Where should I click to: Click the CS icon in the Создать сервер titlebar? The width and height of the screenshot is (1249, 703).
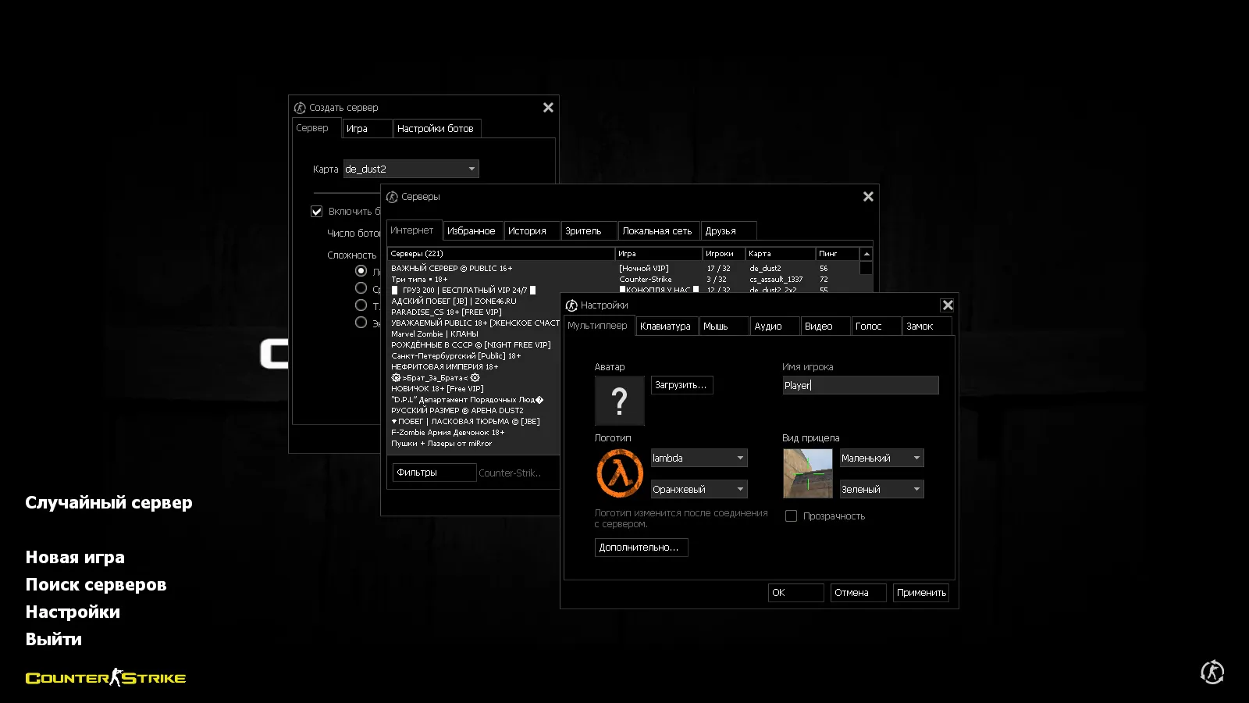298,107
